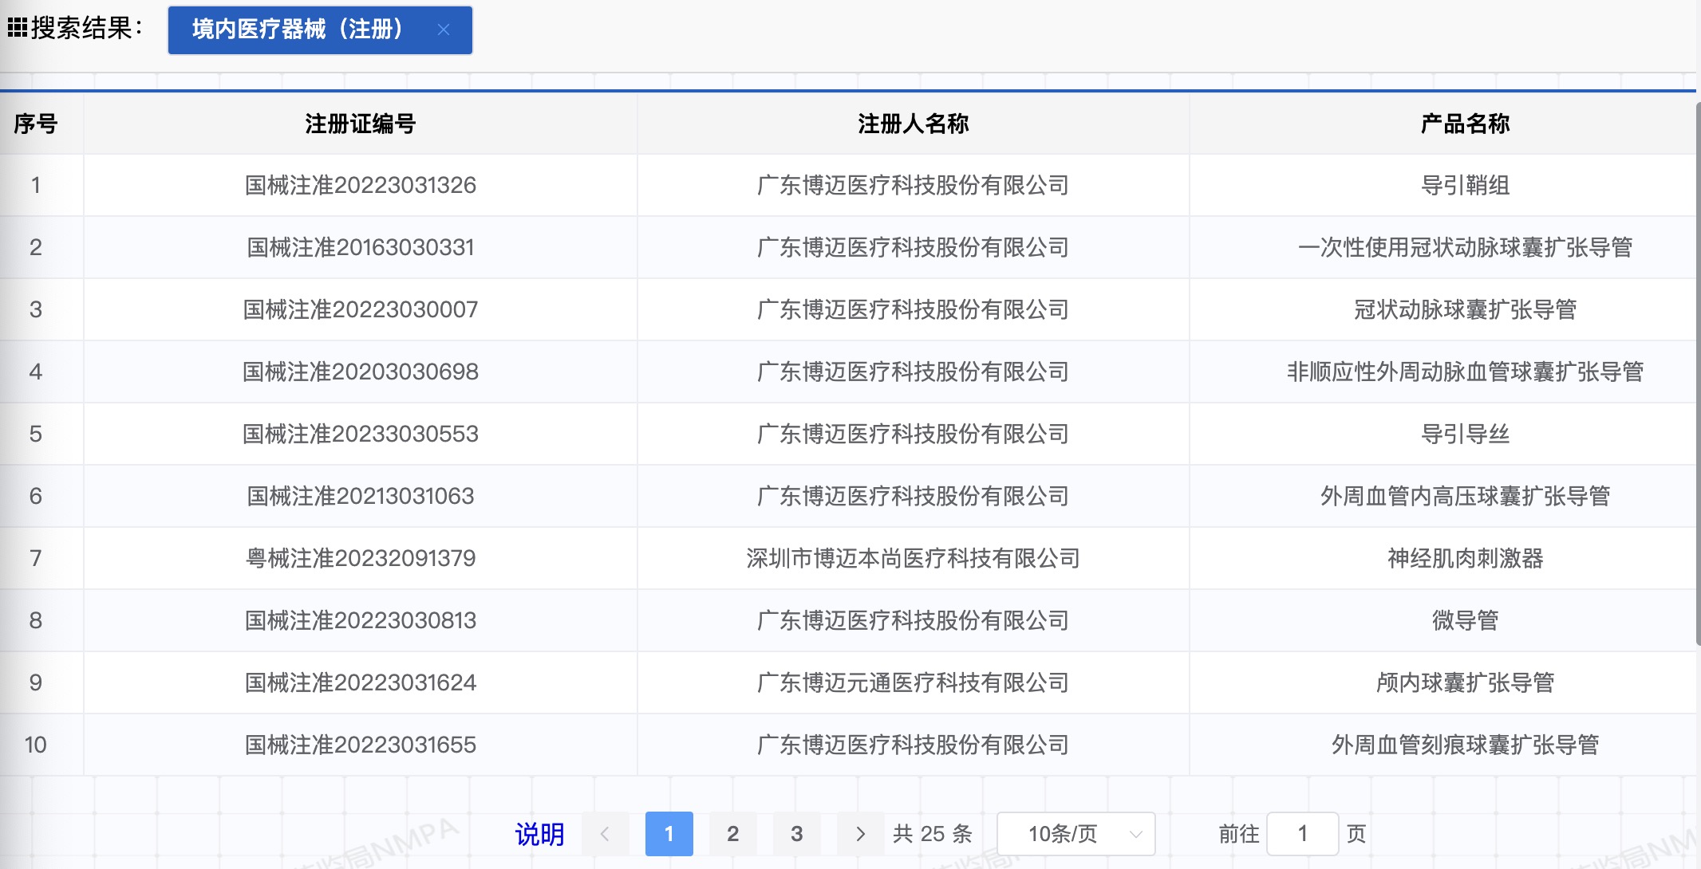Screen dimensions: 1701x869
Task: Go to page 2
Action: tap(732, 834)
